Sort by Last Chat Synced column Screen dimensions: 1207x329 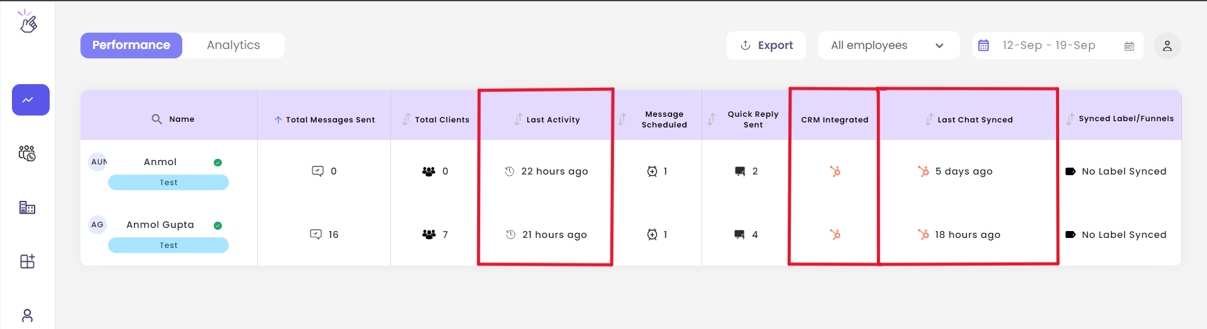click(x=929, y=119)
